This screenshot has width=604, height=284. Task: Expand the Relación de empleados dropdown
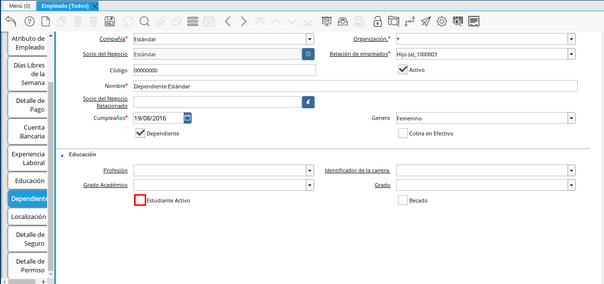[571, 54]
